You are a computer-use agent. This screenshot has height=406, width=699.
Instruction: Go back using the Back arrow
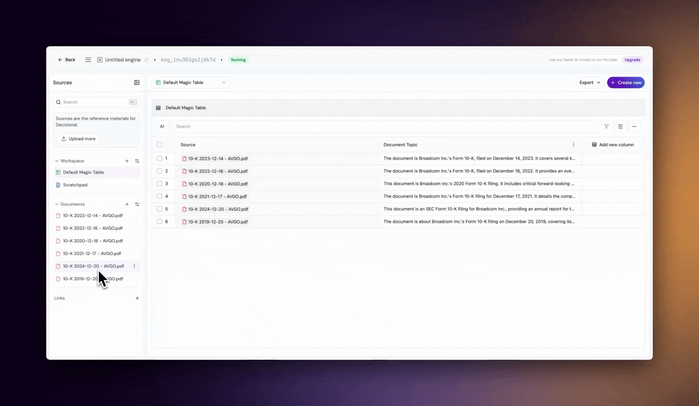[x=67, y=60]
